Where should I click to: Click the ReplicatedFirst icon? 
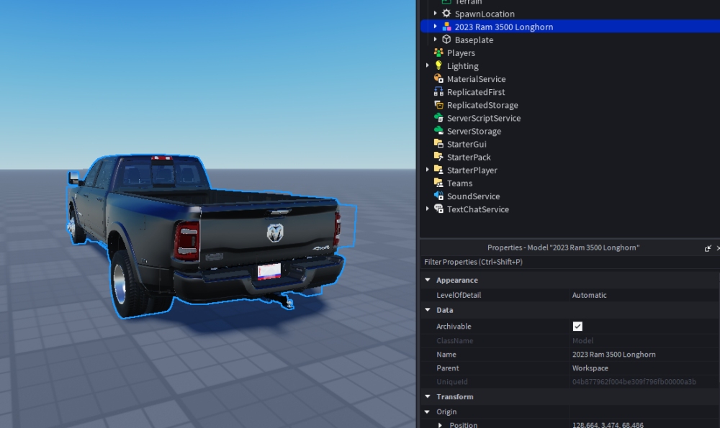(x=438, y=92)
